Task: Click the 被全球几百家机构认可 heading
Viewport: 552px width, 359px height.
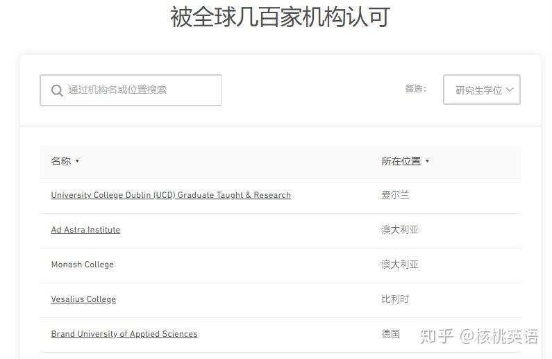Action: [281, 17]
